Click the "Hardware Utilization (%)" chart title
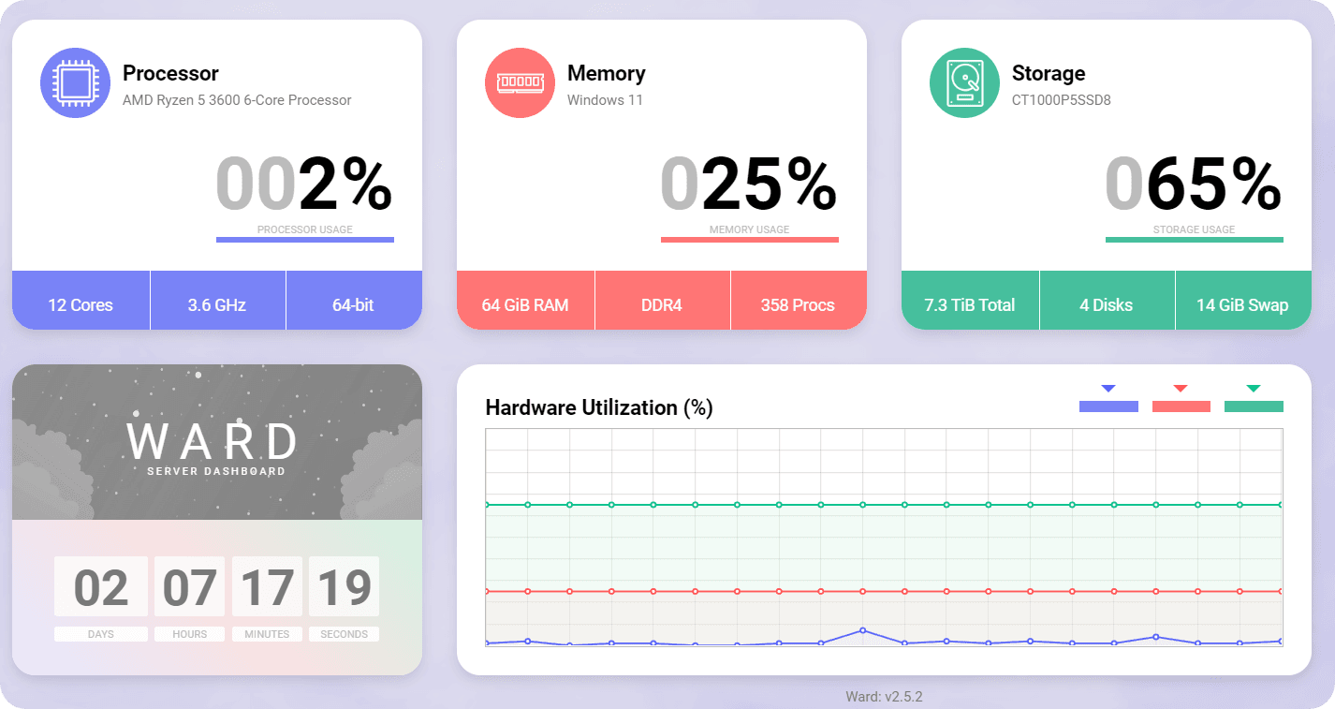 point(599,407)
